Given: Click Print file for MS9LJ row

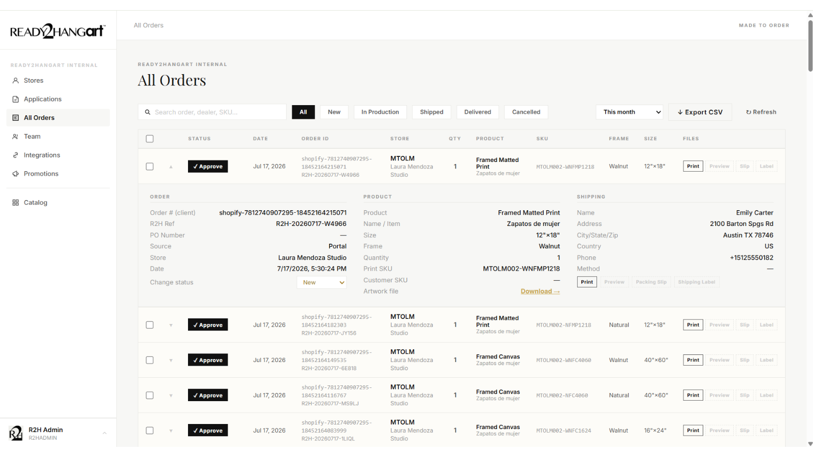Looking at the screenshot, I should pos(693,395).
